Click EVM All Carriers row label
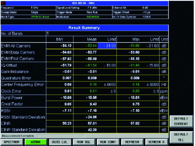195x146 pixels. 16,46
